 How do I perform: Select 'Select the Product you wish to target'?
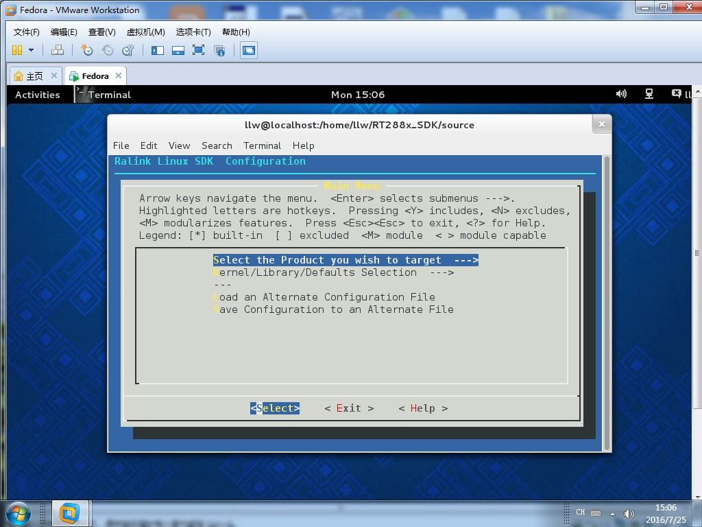tap(346, 260)
